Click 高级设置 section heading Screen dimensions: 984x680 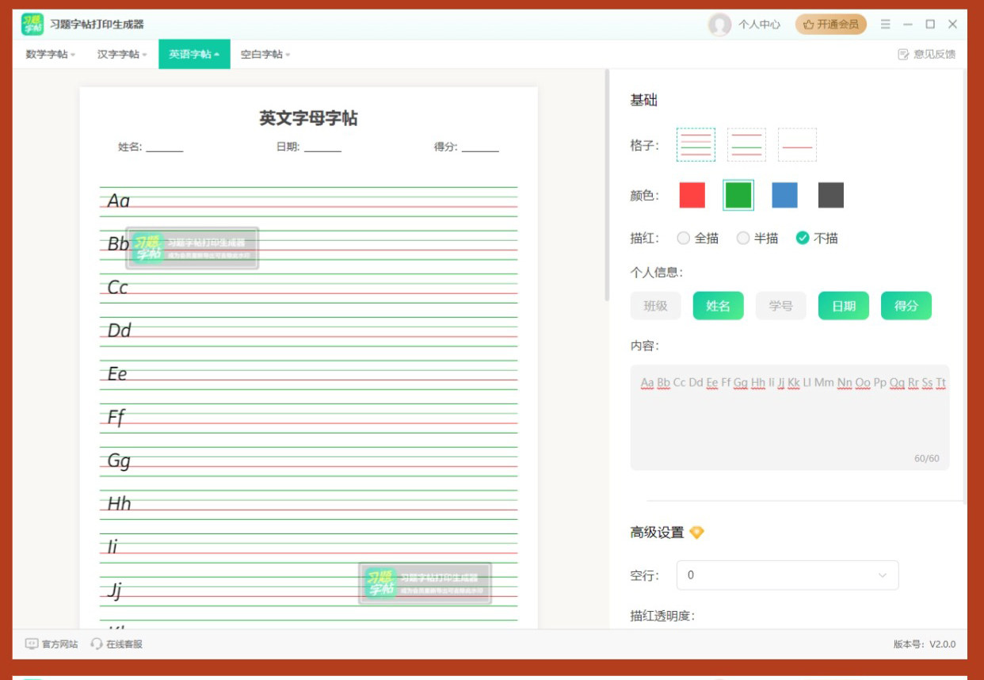click(657, 533)
